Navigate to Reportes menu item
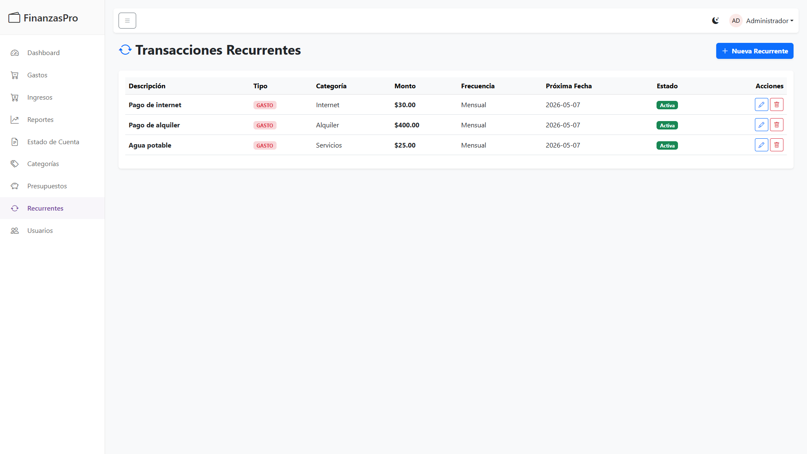This screenshot has width=807, height=454. [x=52, y=120]
